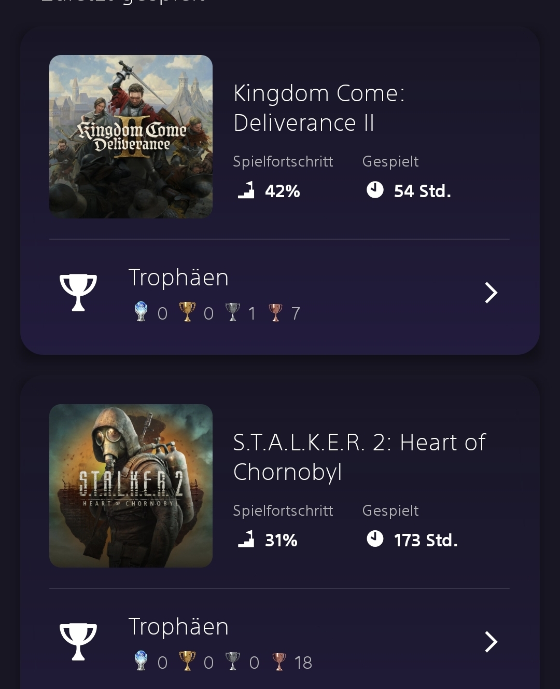Click Kingdom Come playtime clock icon
Image resolution: width=560 pixels, height=689 pixels.
pyautogui.click(x=375, y=190)
